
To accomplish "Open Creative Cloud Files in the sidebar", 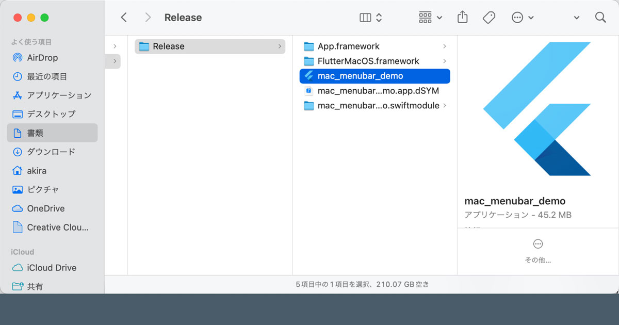I will [52, 227].
